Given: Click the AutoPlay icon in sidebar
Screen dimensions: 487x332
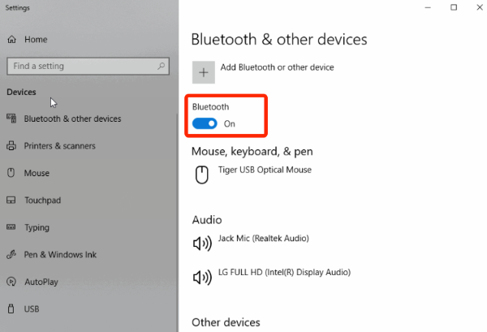Looking at the screenshot, I should pyautogui.click(x=11, y=282).
